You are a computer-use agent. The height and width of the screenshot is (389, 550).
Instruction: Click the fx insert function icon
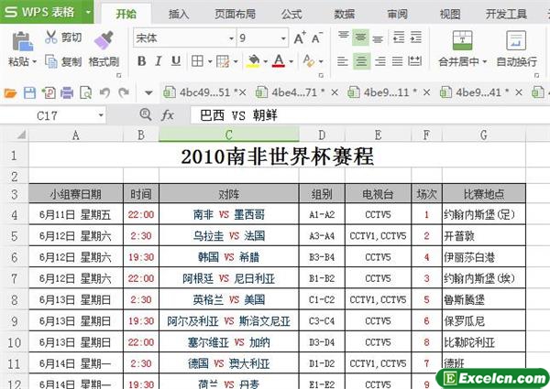click(168, 115)
